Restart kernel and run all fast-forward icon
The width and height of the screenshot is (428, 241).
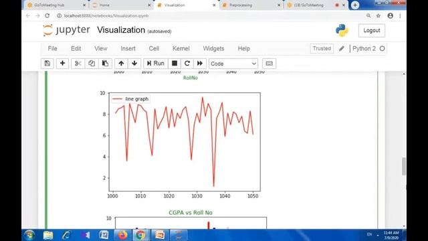[200, 64]
